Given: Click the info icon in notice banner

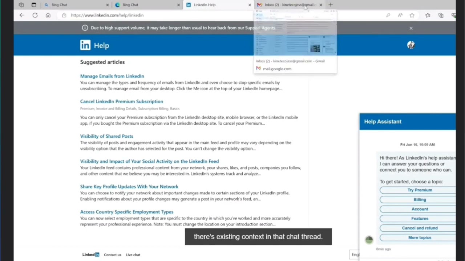Looking at the screenshot, I should coord(85,28).
